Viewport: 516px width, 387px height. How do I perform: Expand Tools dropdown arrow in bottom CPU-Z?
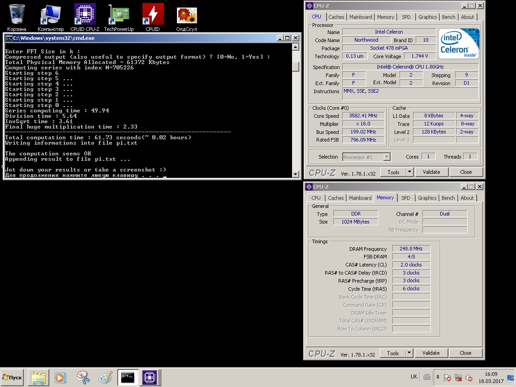(409, 353)
